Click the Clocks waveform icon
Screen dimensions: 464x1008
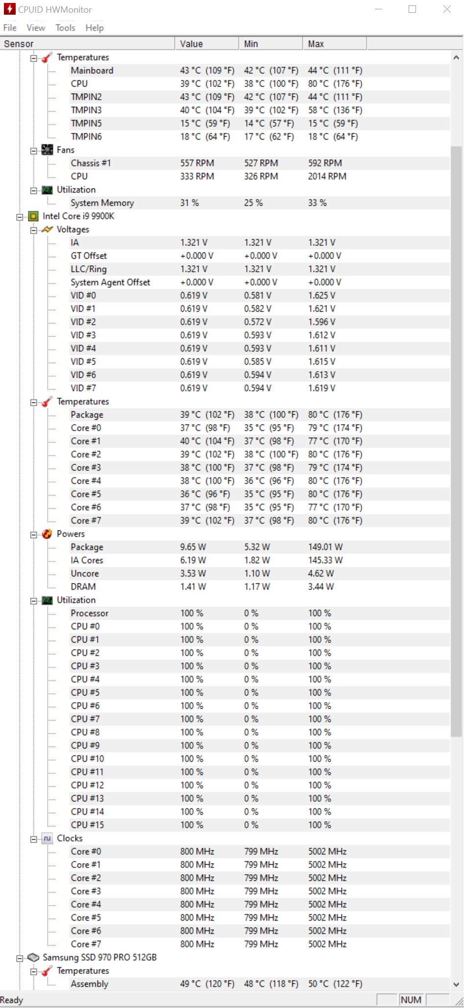pyautogui.click(x=48, y=838)
